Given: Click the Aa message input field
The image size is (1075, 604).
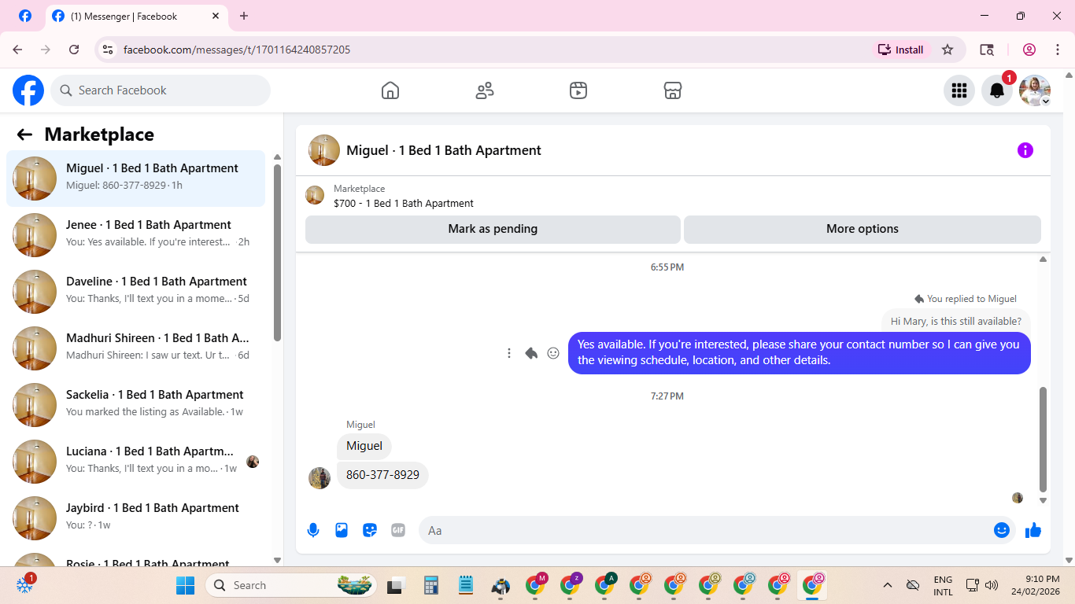Looking at the screenshot, I should click(704, 530).
